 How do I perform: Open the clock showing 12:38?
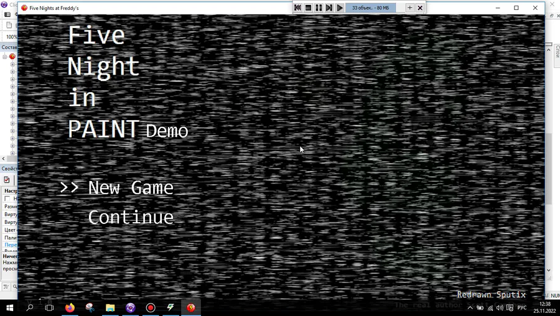coord(544,307)
